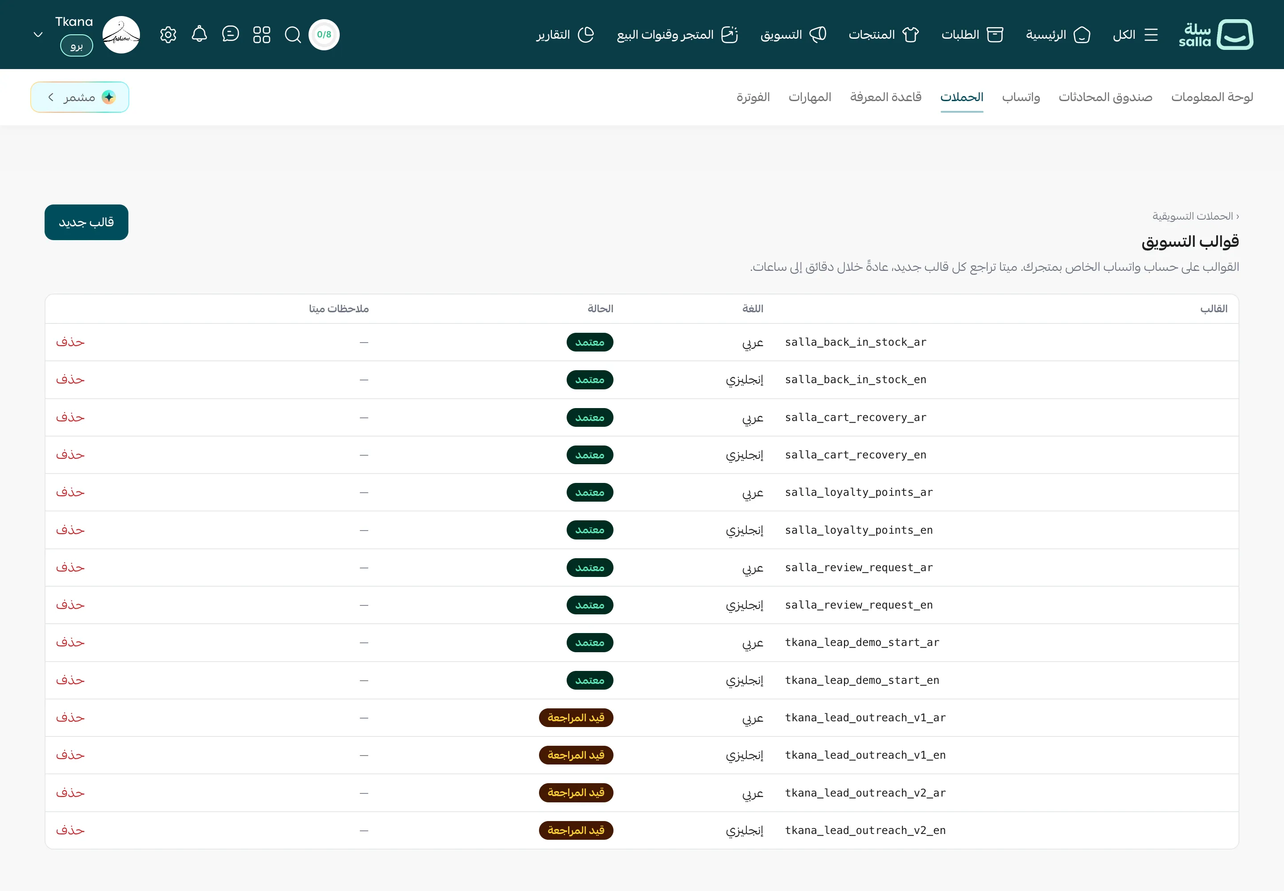The width and height of the screenshot is (1284, 891).
Task: Switch to صندوق المحادثات tab
Action: coord(1105,97)
